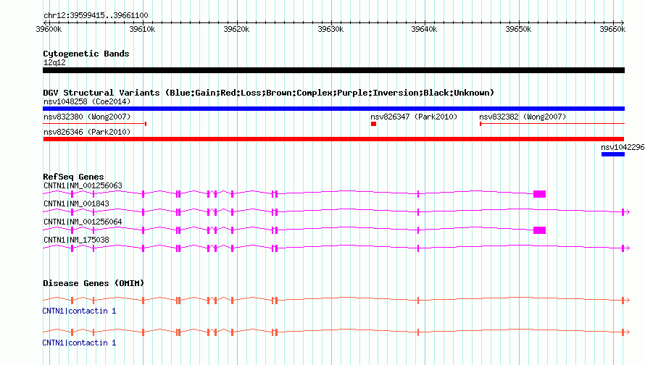Viewport: 645px width, 365px height.
Task: Click the RefSeq Genes track title
Action: pos(73,177)
